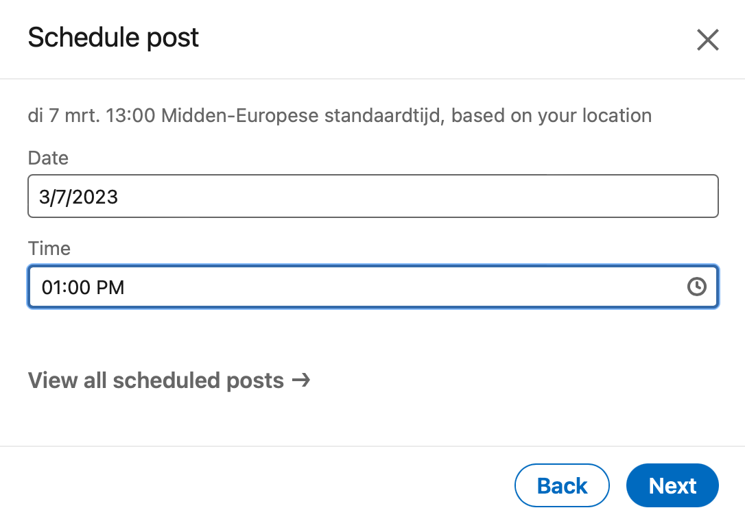Click the based on your location note

click(x=551, y=115)
